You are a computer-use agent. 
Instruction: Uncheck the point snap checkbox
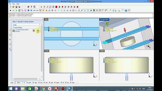(27, 83)
